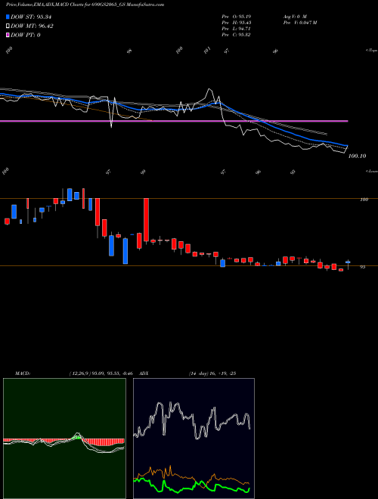Click the MACD parameters '(12,26,9)' values
Screen dimensions: 378x499
pyautogui.click(x=101, y=373)
